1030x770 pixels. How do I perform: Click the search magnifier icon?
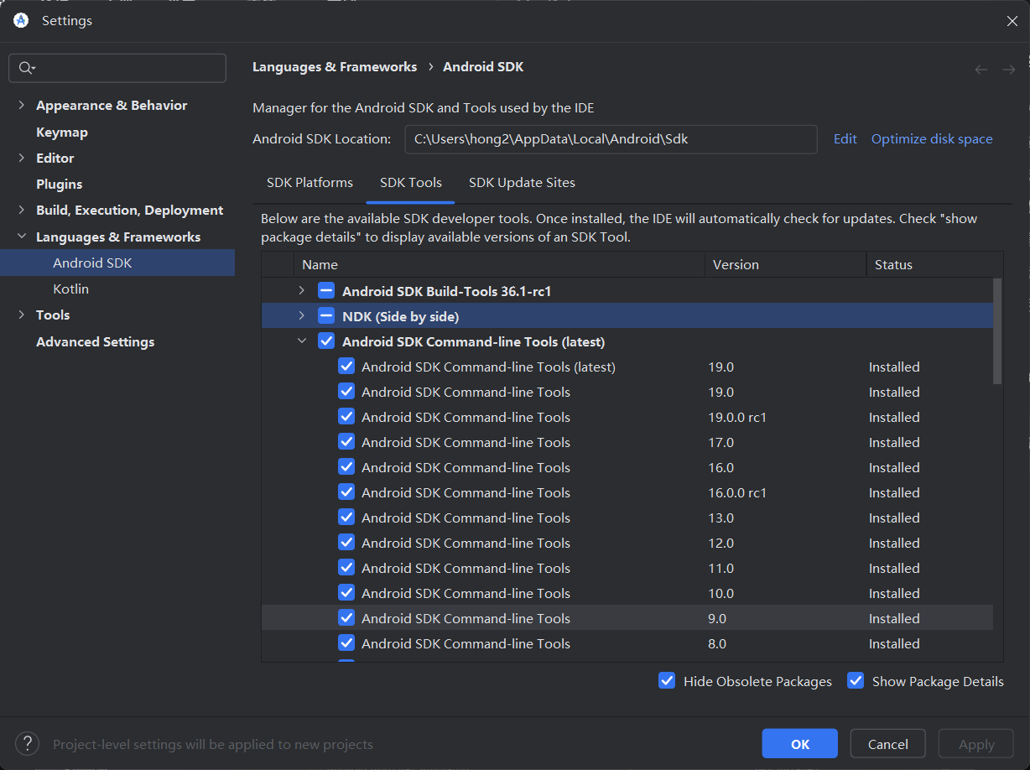(26, 68)
